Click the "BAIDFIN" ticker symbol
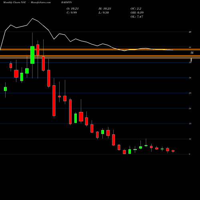The image size is (200, 200). coord(66,2)
